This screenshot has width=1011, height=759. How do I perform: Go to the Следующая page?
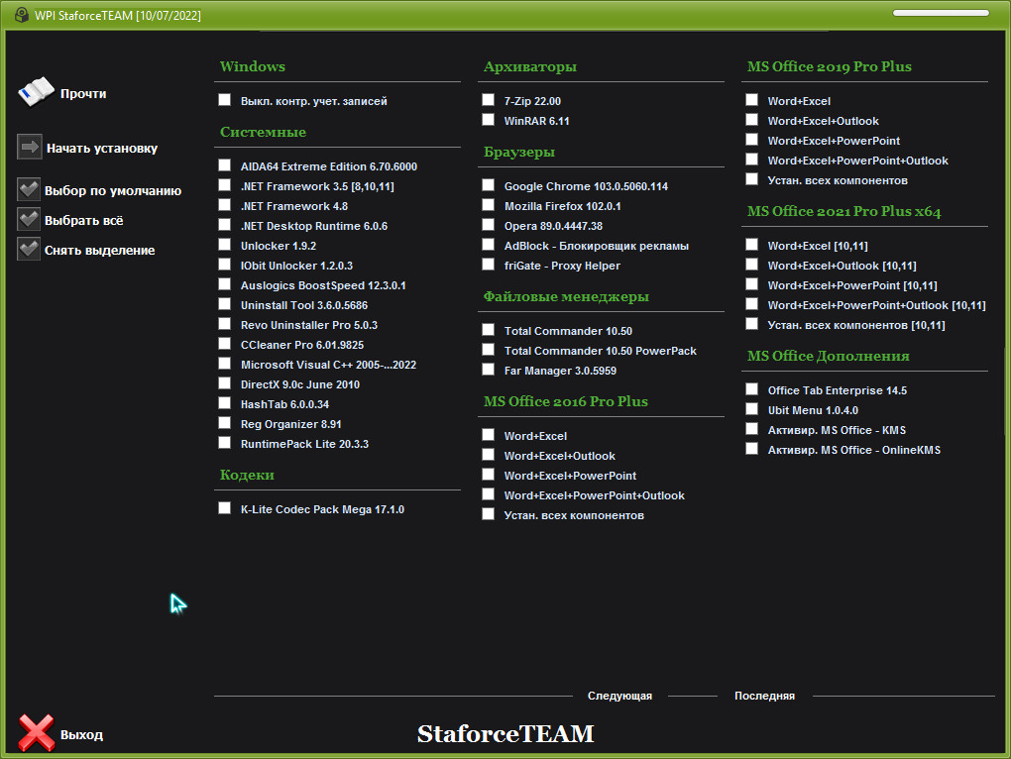(619, 696)
